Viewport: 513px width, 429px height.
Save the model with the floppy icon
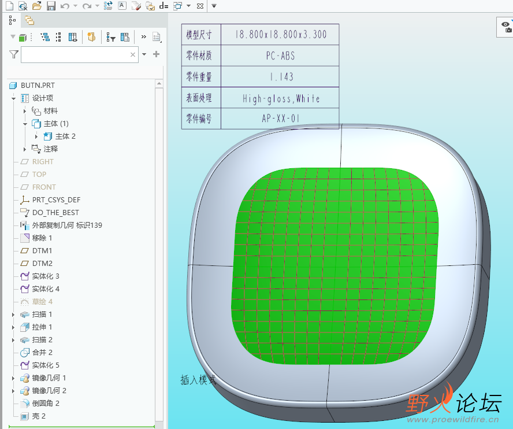pos(51,6)
